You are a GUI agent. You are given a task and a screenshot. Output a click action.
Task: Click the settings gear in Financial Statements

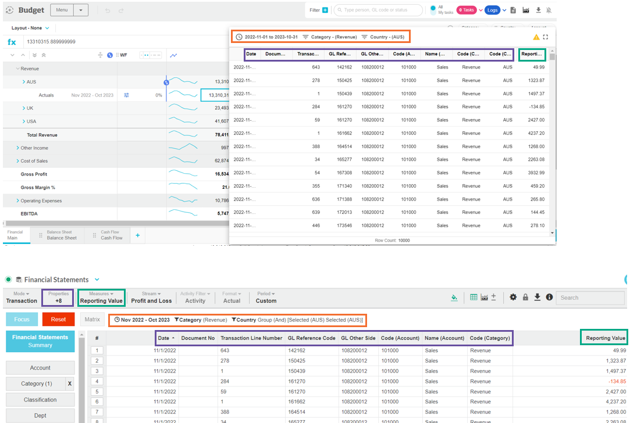pos(512,297)
